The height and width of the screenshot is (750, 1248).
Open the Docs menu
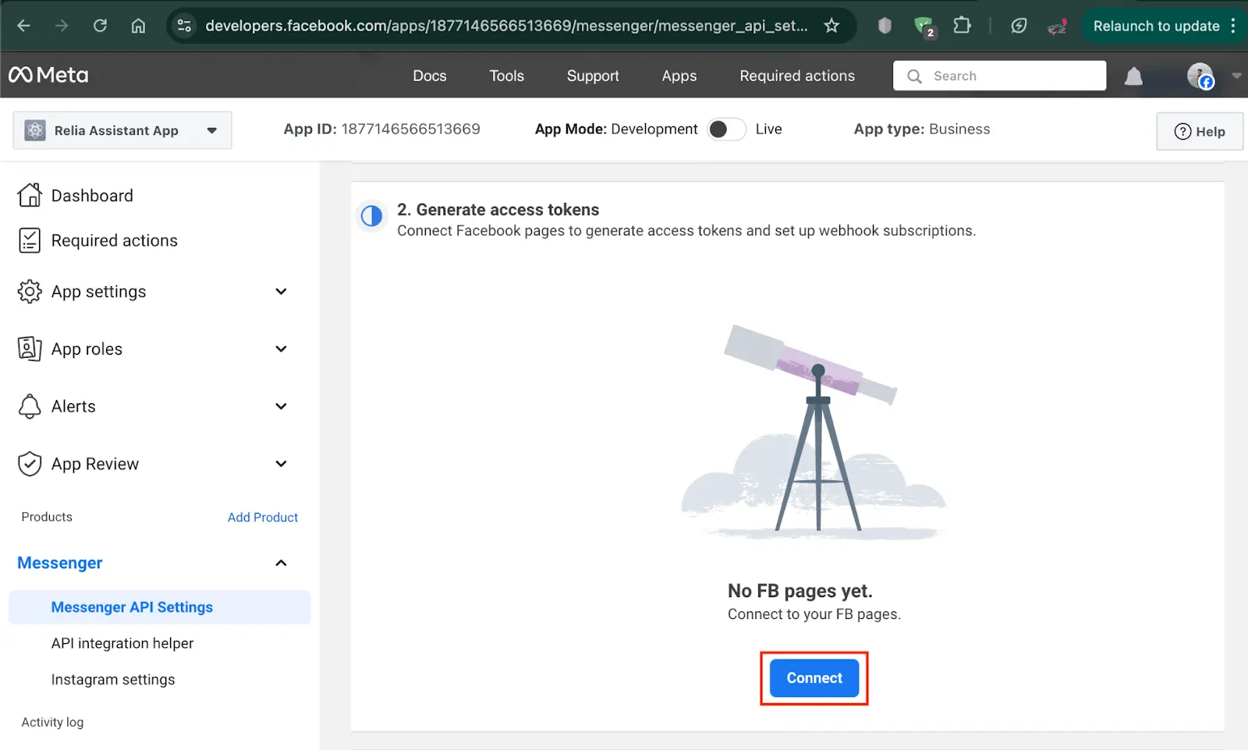point(429,76)
